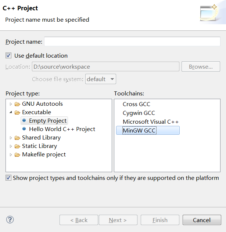Click the Browse button

coord(201,66)
